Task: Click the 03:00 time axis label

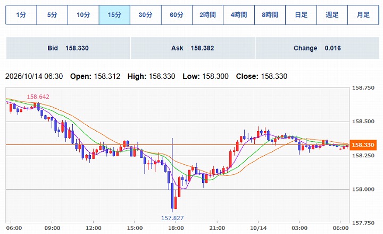Action: (x=299, y=228)
